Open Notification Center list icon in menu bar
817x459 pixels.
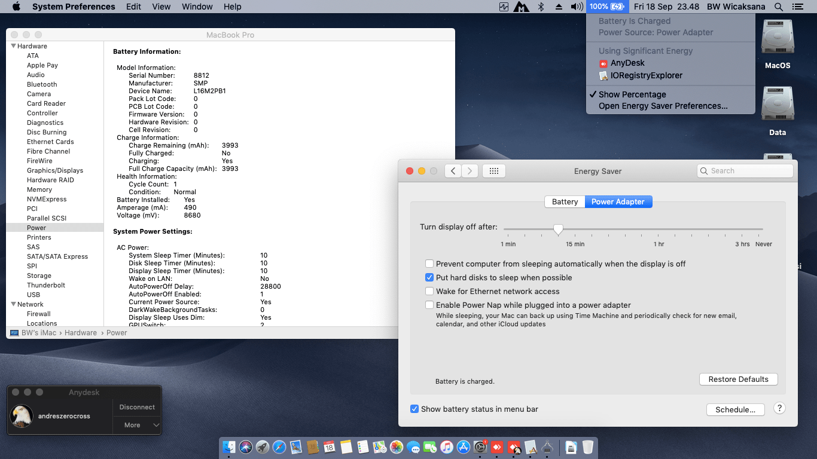pyautogui.click(x=797, y=7)
